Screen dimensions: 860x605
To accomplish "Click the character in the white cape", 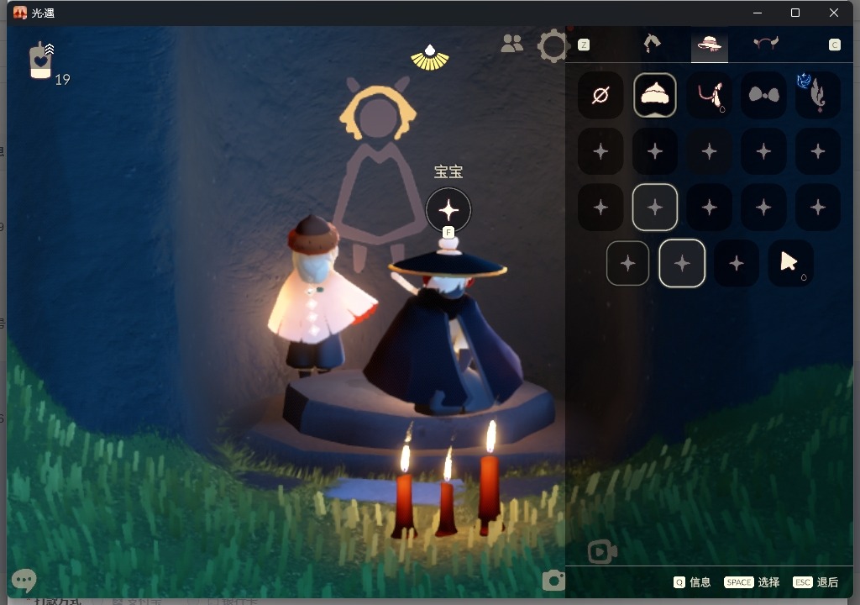I will 320,297.
